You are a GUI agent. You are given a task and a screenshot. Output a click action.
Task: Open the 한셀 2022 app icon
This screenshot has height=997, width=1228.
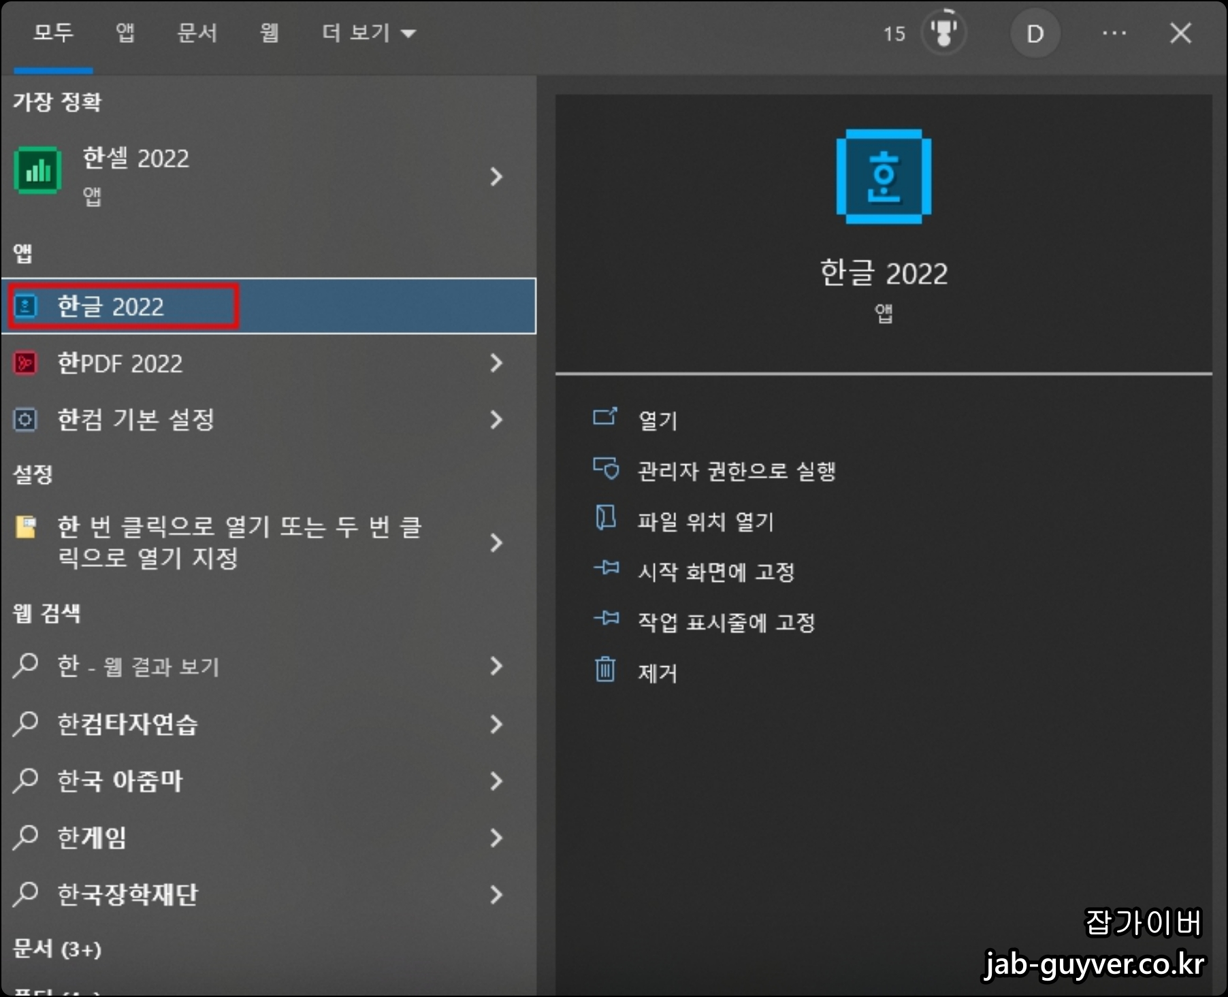click(38, 170)
